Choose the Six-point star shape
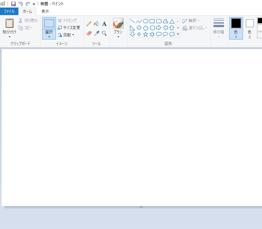Viewport: 262px width, 229px height. tap(152, 34)
